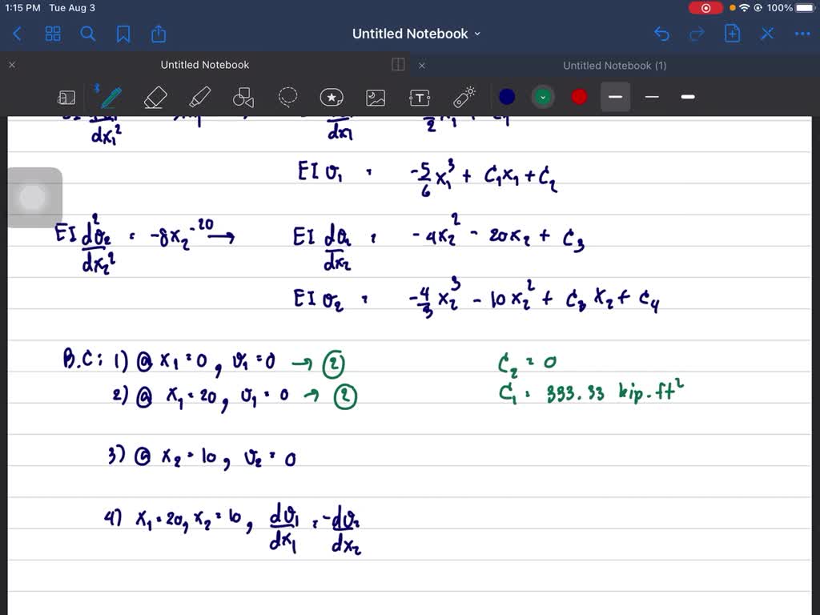820x615 pixels.
Task: Select the green ink color swatch
Action: click(543, 96)
